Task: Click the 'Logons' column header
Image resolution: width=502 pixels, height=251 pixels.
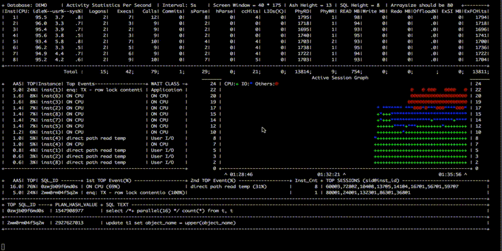Action: click(x=97, y=11)
